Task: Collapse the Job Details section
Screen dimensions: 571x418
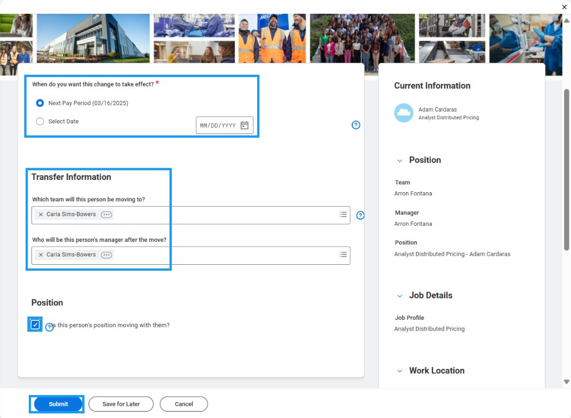Action: click(x=400, y=296)
